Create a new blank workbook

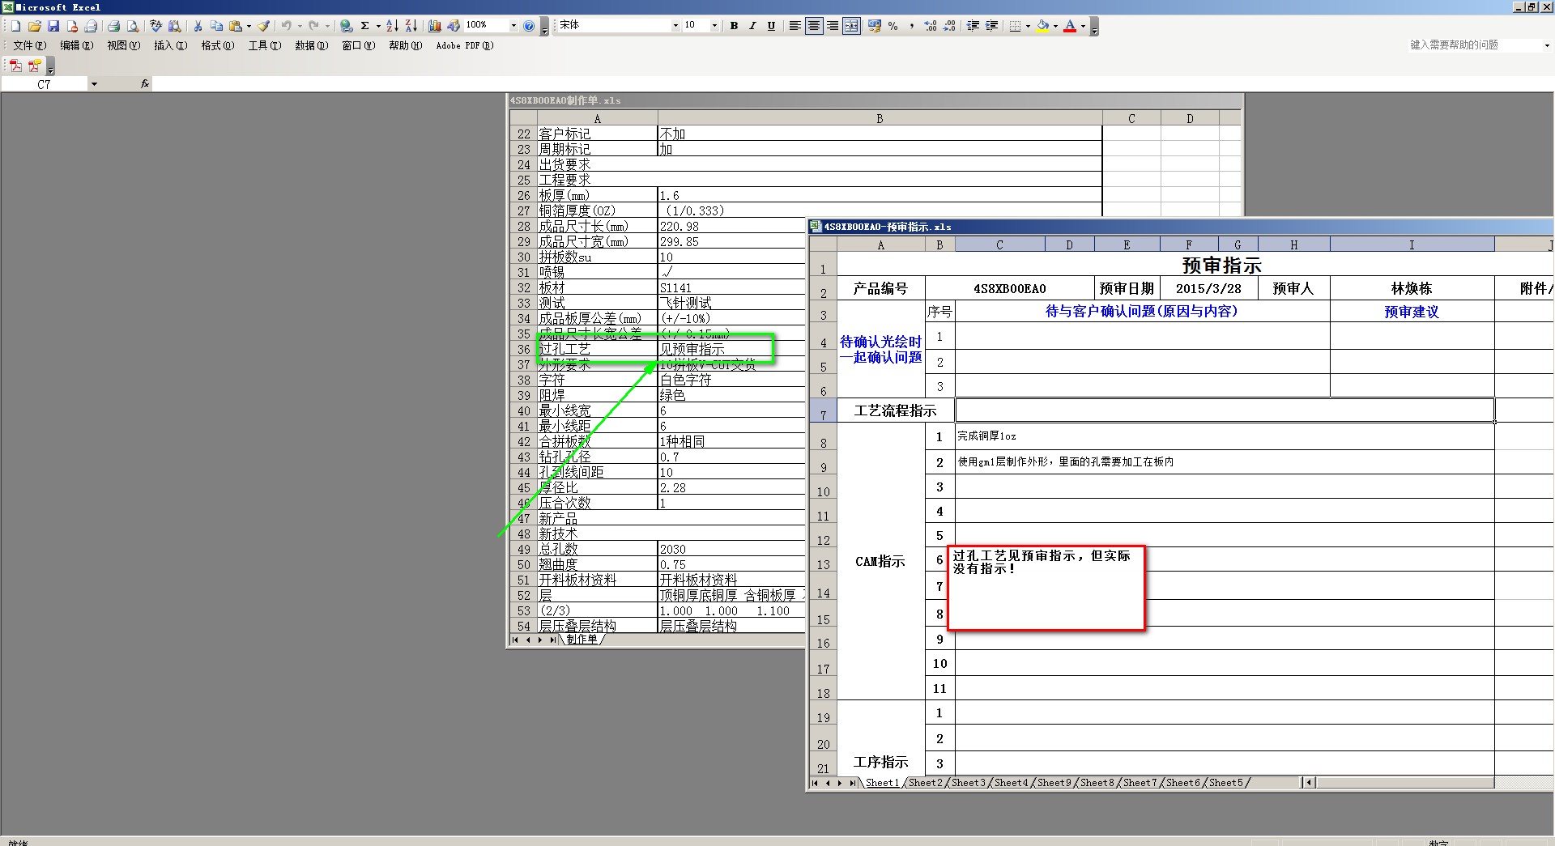tap(15, 26)
